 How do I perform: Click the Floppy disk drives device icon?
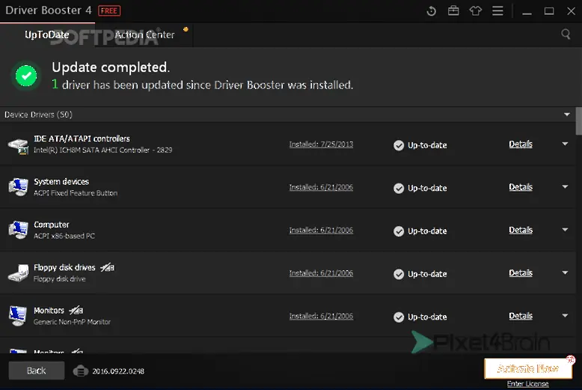[18, 273]
